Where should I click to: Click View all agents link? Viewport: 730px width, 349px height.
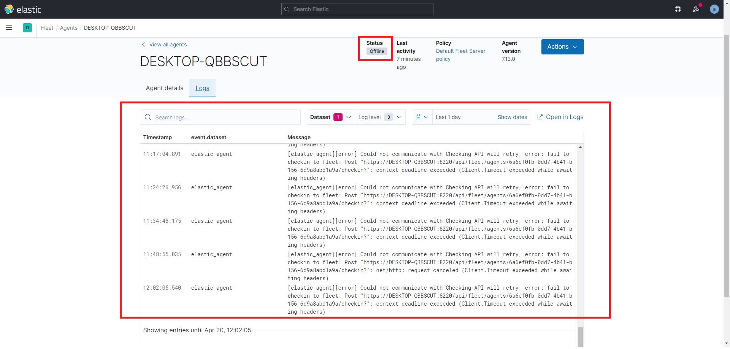[x=164, y=44]
